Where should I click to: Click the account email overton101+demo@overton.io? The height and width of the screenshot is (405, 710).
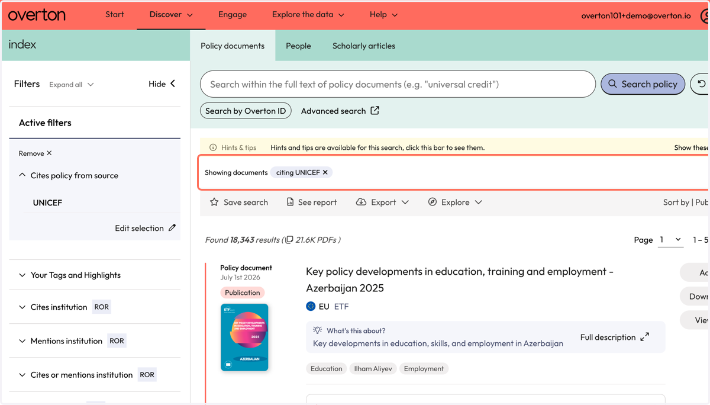pyautogui.click(x=636, y=16)
